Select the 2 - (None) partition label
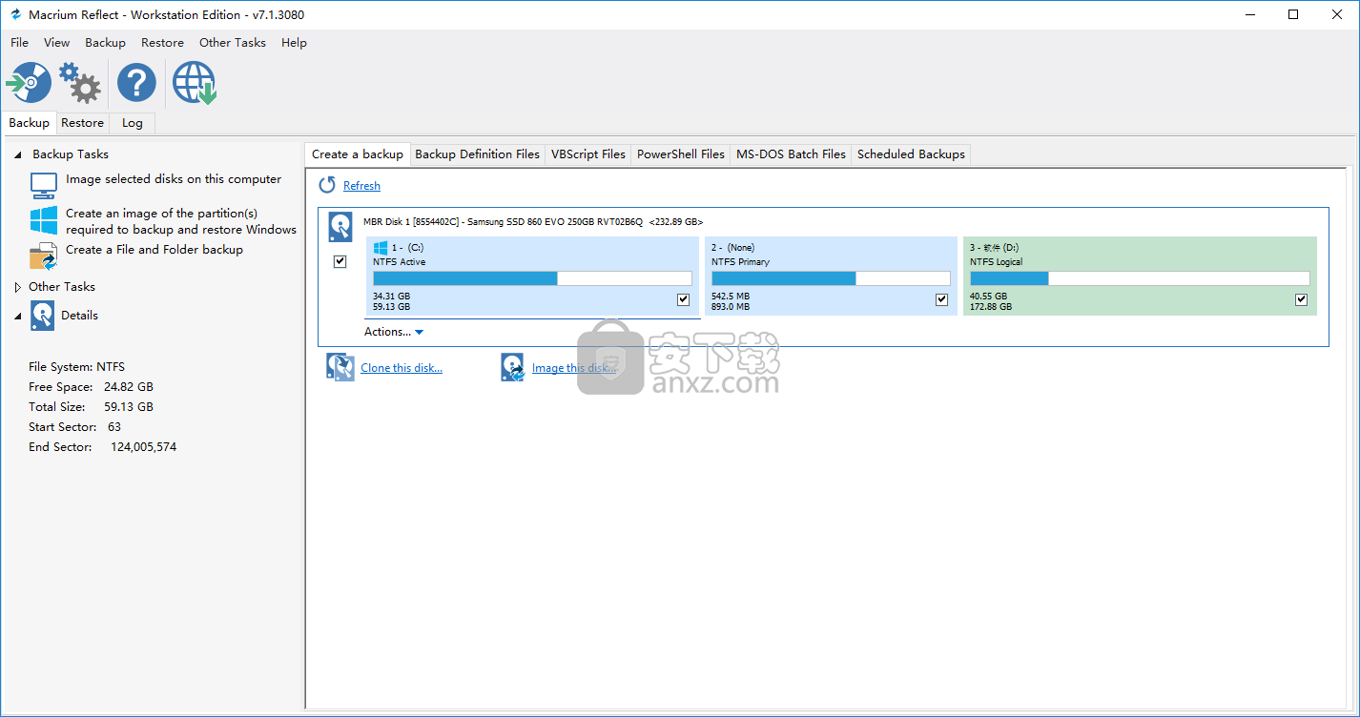Image resolution: width=1360 pixels, height=717 pixels. 732,248
